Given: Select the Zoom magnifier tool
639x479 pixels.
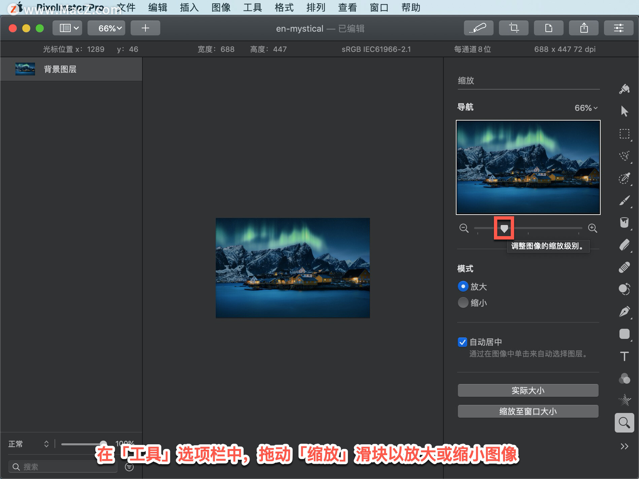Looking at the screenshot, I should (x=624, y=423).
